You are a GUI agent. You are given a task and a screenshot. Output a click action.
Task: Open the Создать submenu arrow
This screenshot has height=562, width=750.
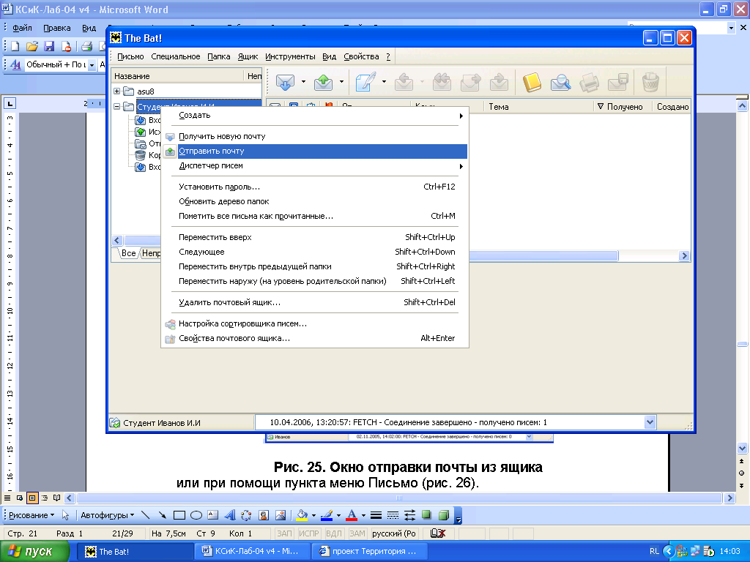coord(461,116)
